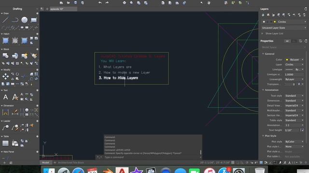Open the Lineweight ByLayer dropdown
The image size is (309, 173).
coord(295,79)
